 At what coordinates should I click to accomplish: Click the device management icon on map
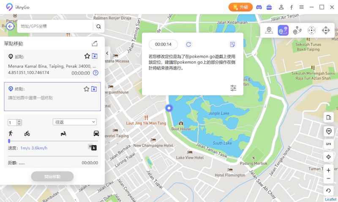click(x=329, y=117)
